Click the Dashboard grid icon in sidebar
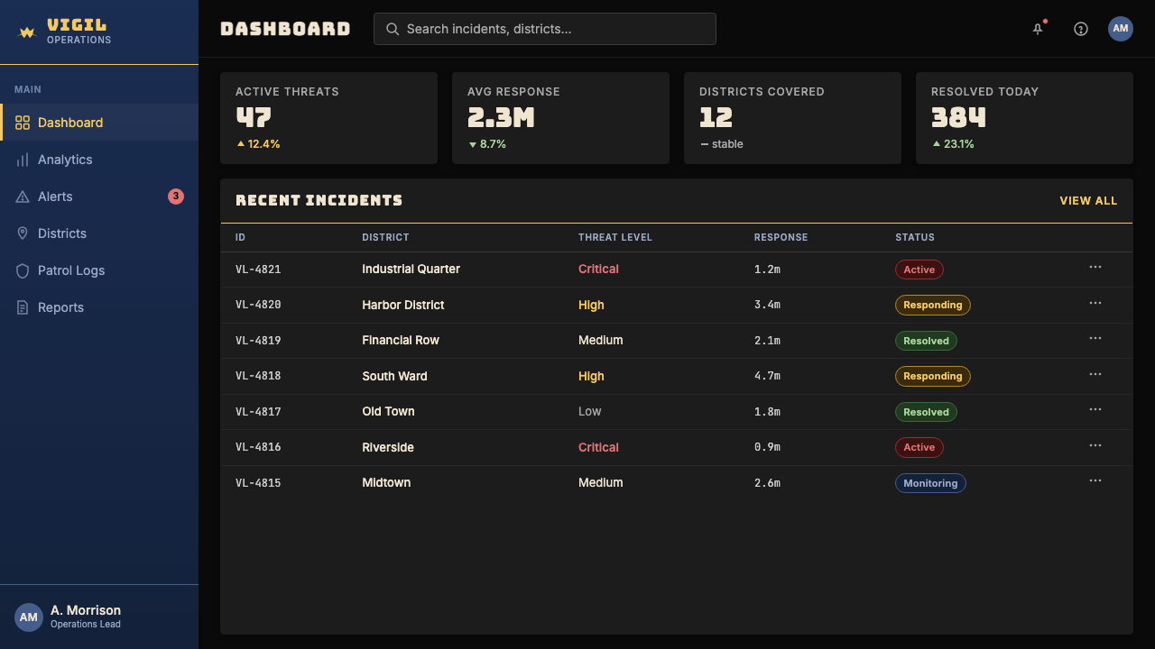This screenshot has height=649, width=1155. 23,123
